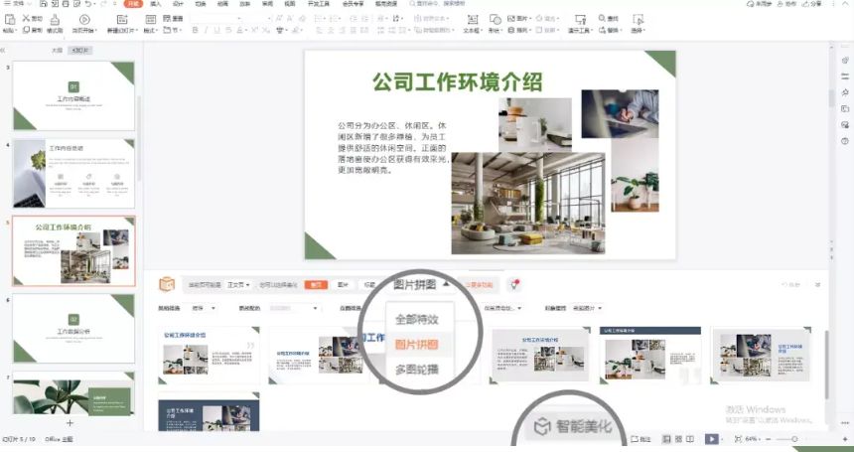The width and height of the screenshot is (854, 452).
Task: Open the object enhance (对象增强) dropdown
Action: coord(588,308)
